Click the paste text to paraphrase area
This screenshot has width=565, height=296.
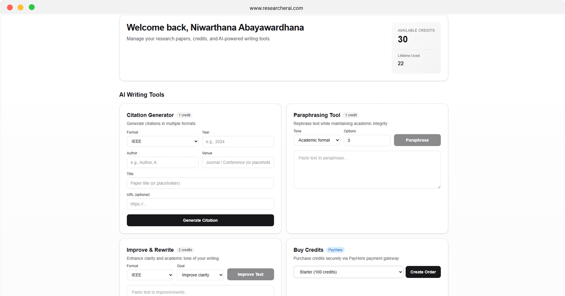click(367, 170)
